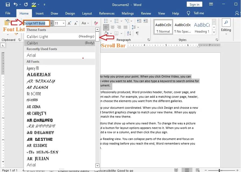Open Web Layout view from the status bar
This screenshot has height=172, width=241.
click(x=197, y=170)
